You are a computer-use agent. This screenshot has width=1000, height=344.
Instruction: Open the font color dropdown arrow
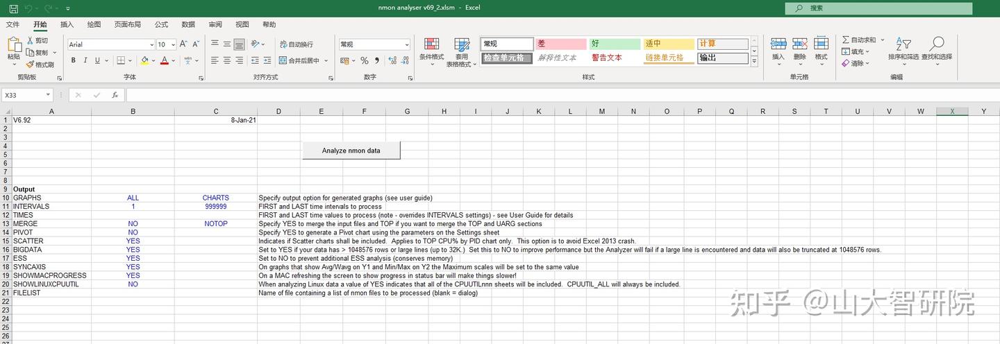click(174, 60)
